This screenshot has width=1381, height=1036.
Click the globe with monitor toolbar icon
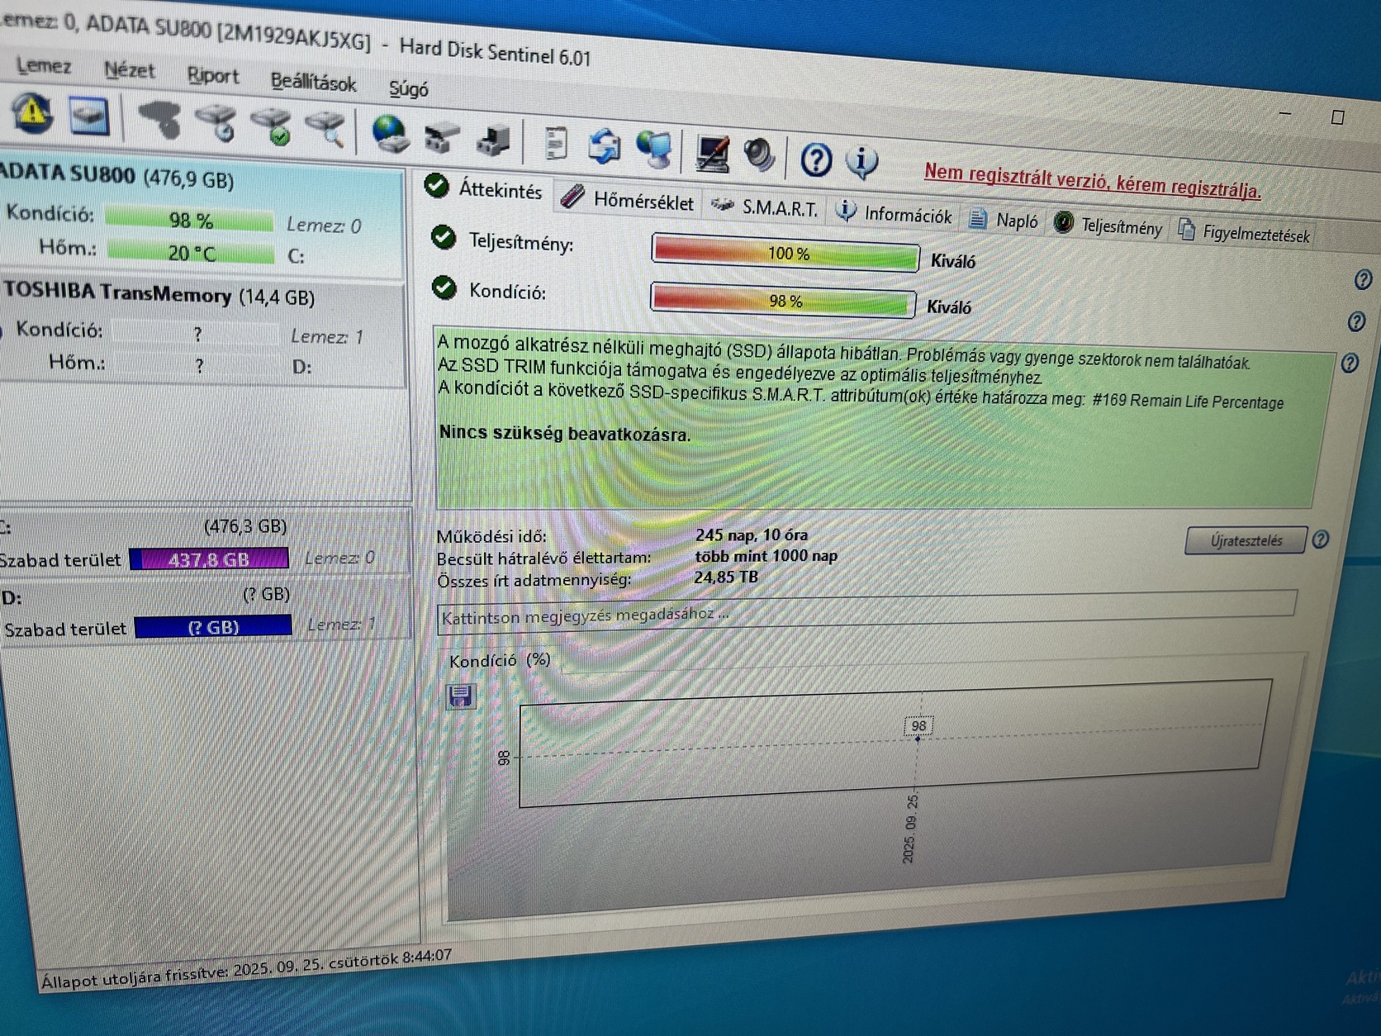[x=655, y=150]
